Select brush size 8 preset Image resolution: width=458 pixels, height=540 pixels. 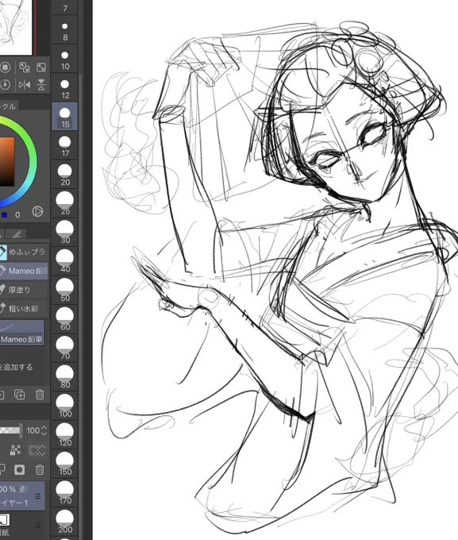65,30
